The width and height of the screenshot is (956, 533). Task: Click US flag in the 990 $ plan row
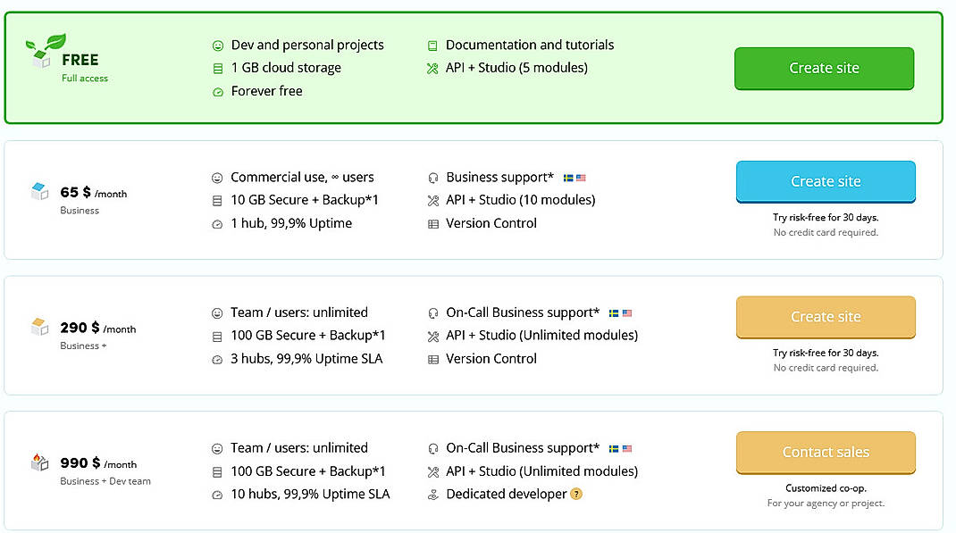(x=627, y=448)
